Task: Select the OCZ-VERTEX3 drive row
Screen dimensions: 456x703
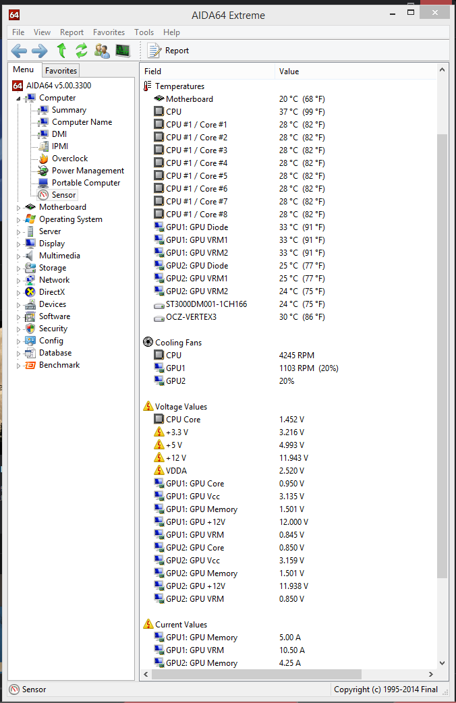Action: coord(289,317)
